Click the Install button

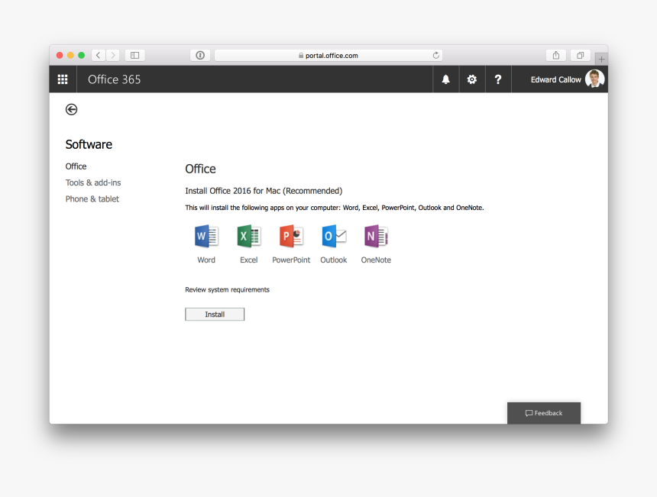(215, 315)
